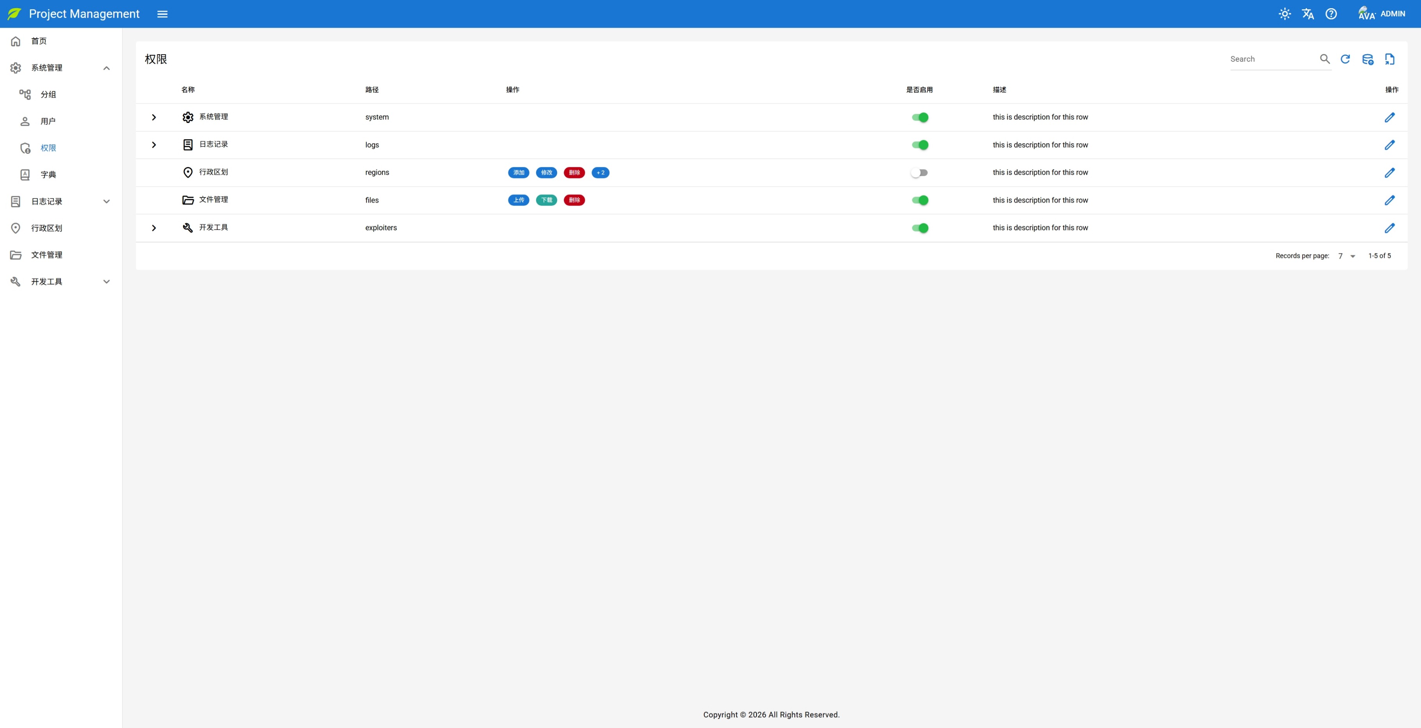This screenshot has height=728, width=1421.
Task: Select 字典 in the sidebar menu
Action: 48,175
